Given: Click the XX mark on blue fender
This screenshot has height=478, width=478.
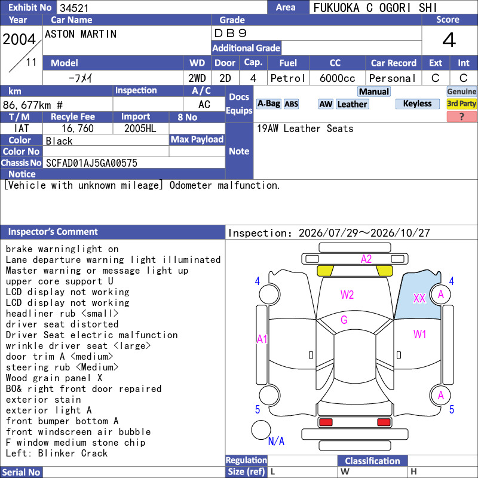Looking at the screenshot, I should [419, 298].
